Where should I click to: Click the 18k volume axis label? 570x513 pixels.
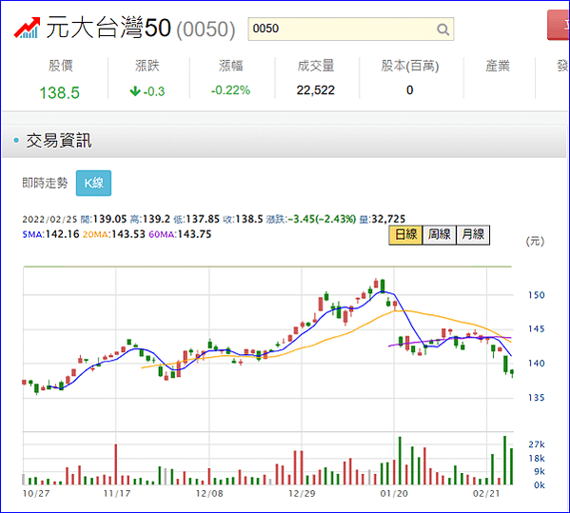pos(537,458)
